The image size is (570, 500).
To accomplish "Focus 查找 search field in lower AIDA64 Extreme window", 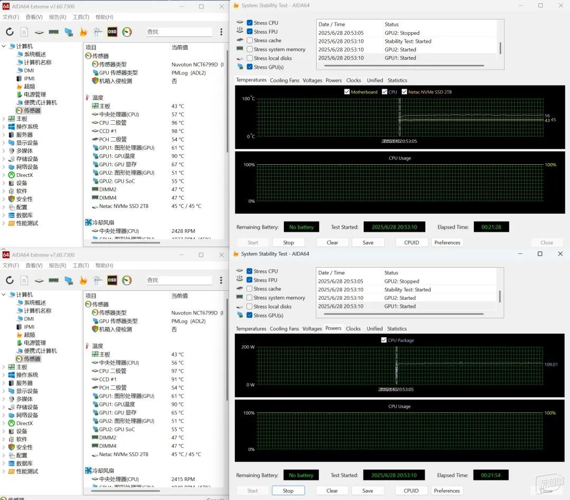I will (x=179, y=280).
